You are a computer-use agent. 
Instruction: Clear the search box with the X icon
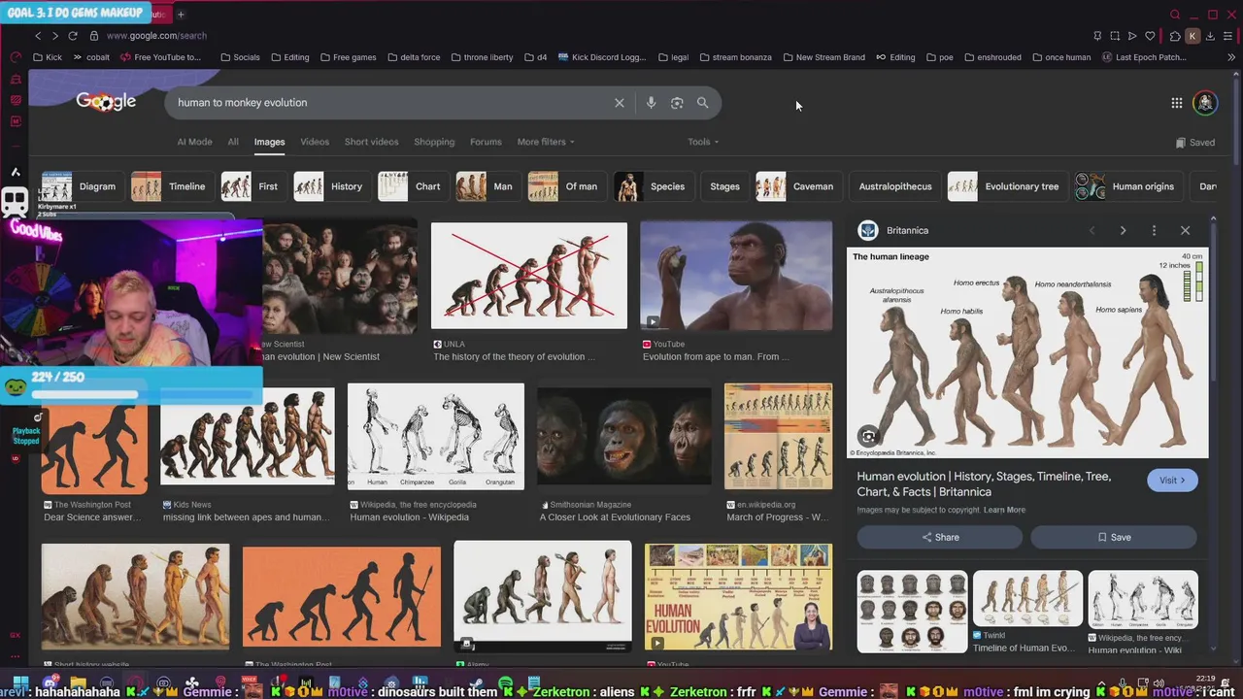pyautogui.click(x=619, y=103)
